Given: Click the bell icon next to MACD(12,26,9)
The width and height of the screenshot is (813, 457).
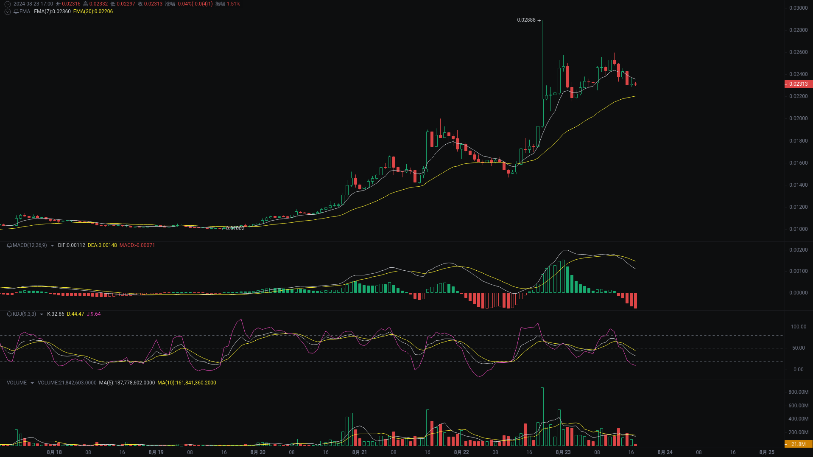Looking at the screenshot, I should (8, 245).
